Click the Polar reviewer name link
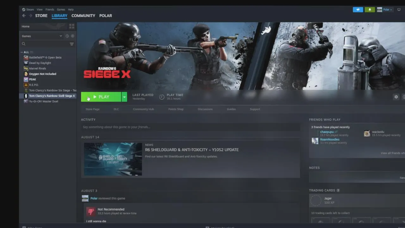 [x=94, y=198]
